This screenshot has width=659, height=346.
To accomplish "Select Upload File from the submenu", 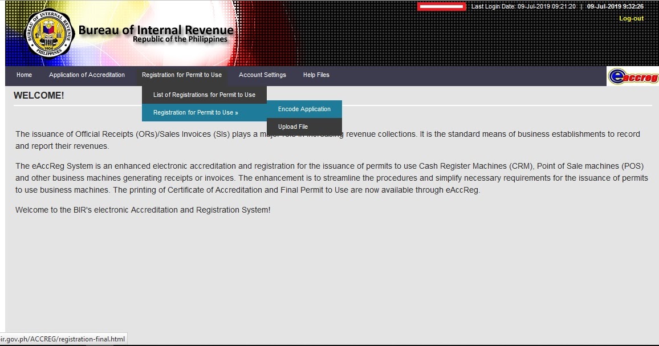I will pyautogui.click(x=293, y=127).
